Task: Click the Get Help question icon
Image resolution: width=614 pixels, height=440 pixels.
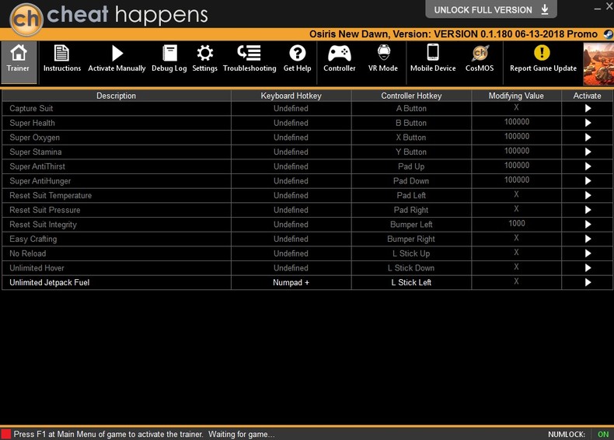Action: pyautogui.click(x=297, y=53)
